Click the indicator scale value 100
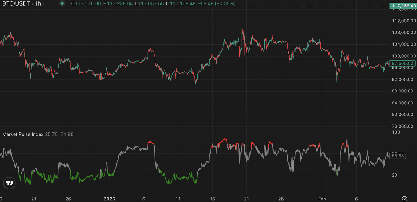This screenshot has height=202, width=417. (x=396, y=132)
